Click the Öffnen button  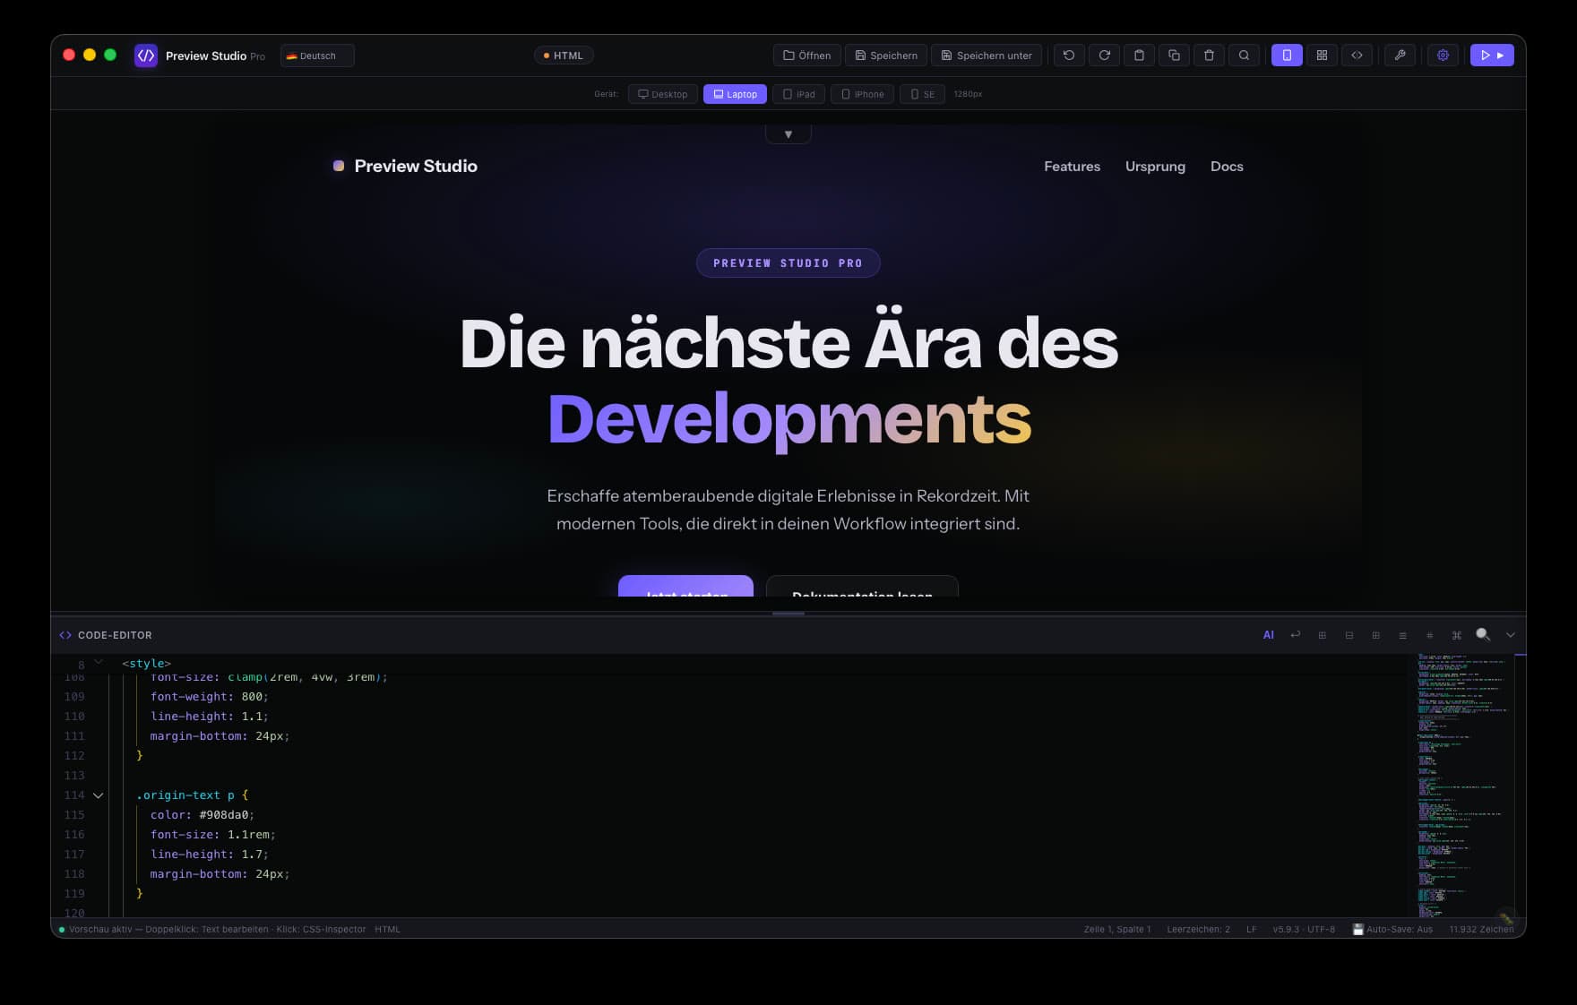(806, 56)
